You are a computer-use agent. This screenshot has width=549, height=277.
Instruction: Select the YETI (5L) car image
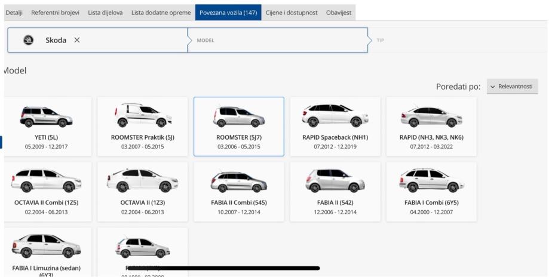coord(46,117)
